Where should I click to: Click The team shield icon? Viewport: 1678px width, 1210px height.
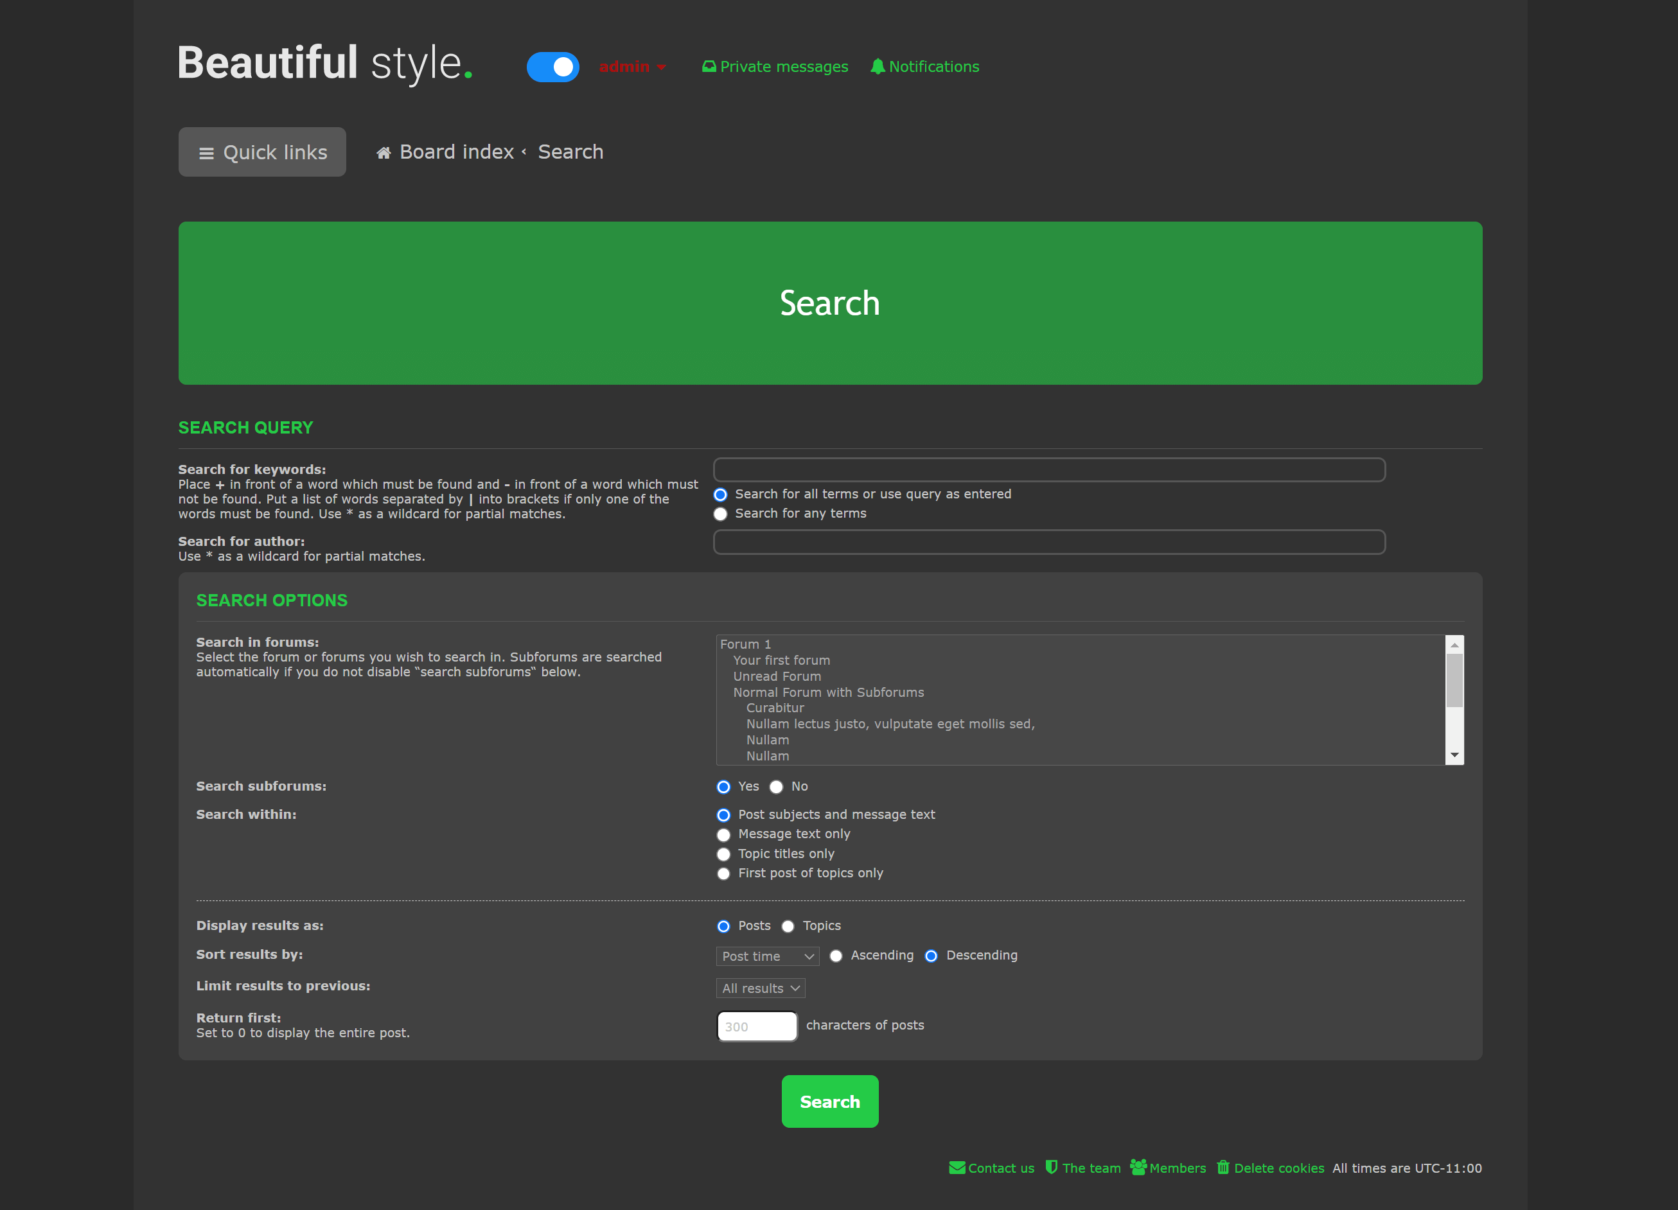coord(1052,1167)
